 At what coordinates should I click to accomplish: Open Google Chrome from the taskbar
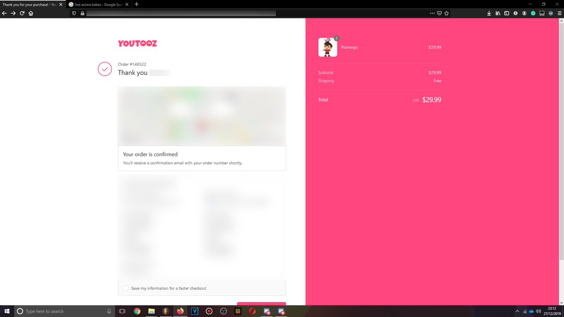(x=137, y=311)
